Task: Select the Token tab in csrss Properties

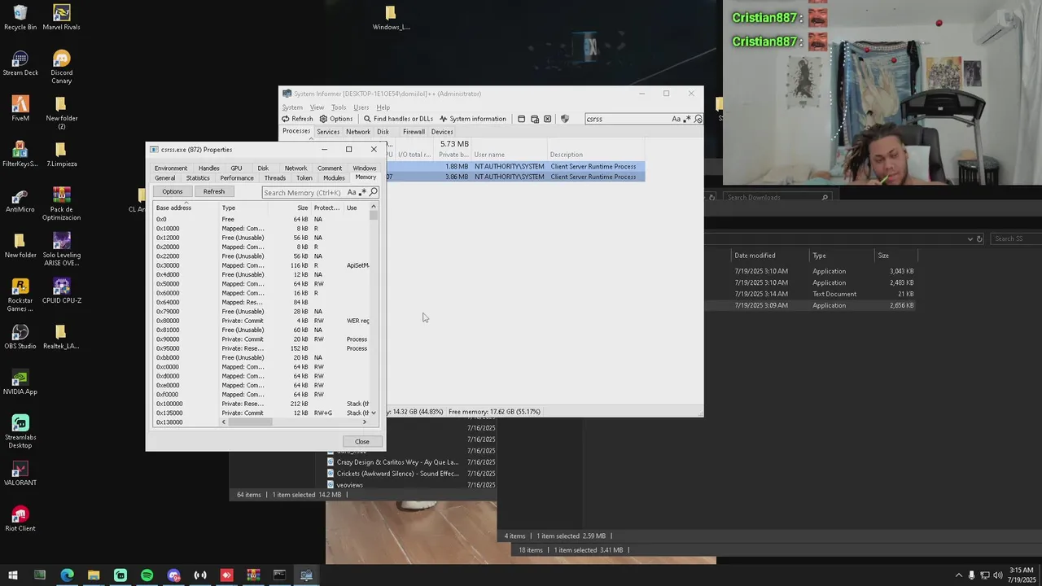Action: click(x=304, y=178)
